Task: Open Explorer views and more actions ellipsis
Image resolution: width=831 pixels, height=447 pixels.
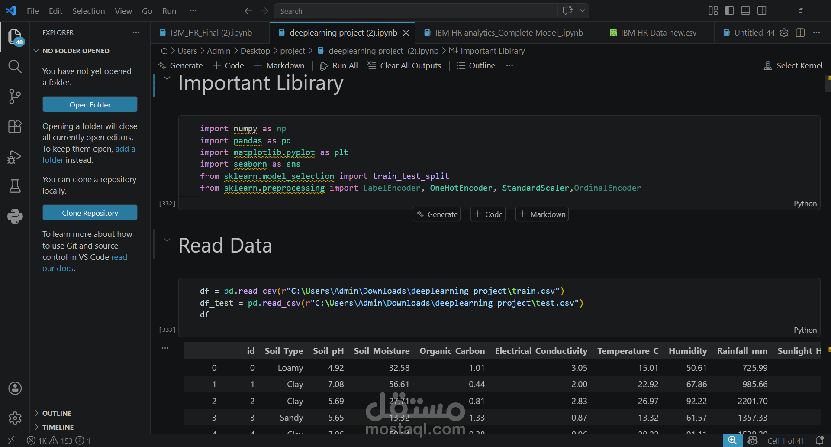Action: coord(136,32)
